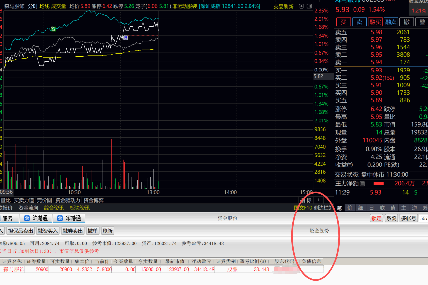Open the 非运动服装 sector link

pos(185,6)
